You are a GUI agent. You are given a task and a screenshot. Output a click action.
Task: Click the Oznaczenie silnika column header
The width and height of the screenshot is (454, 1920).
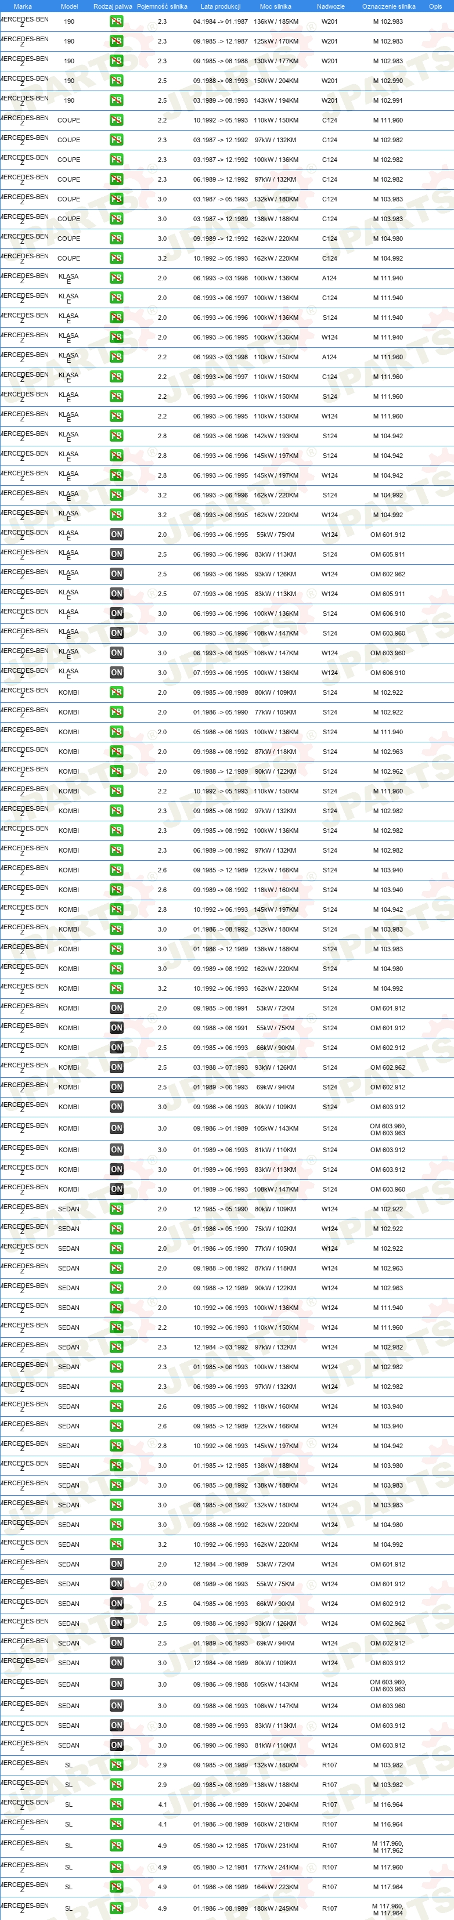click(x=388, y=6)
